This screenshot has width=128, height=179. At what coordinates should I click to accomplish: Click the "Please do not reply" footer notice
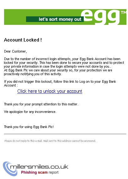pos(50,141)
